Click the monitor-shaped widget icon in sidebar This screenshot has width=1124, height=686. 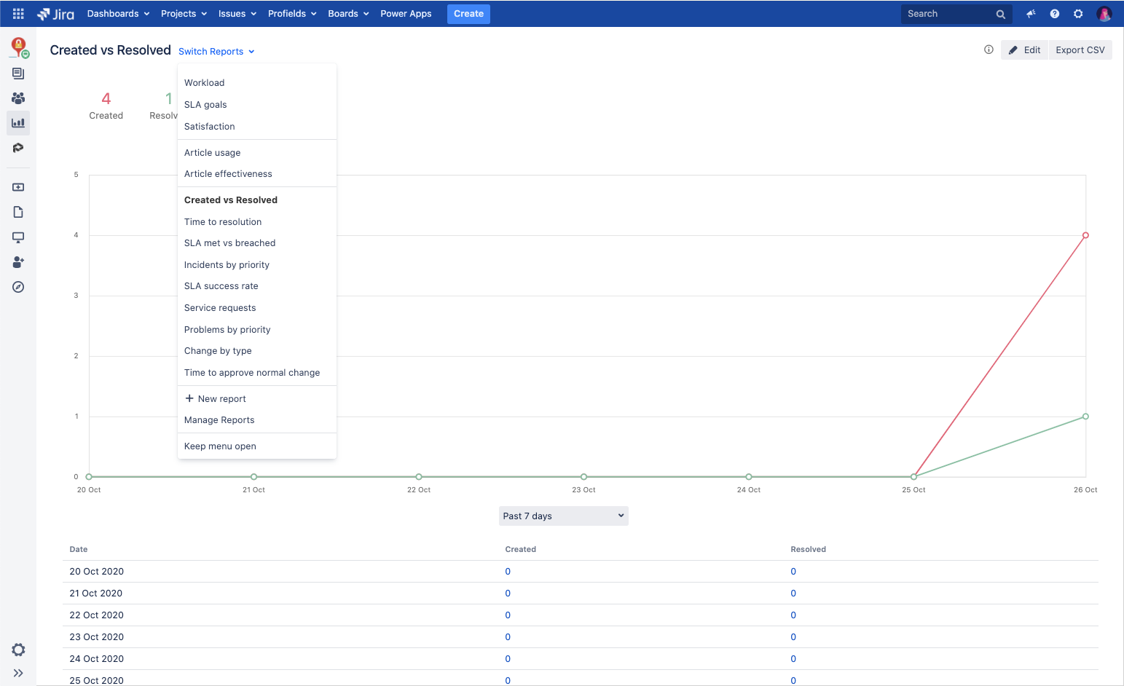point(18,237)
